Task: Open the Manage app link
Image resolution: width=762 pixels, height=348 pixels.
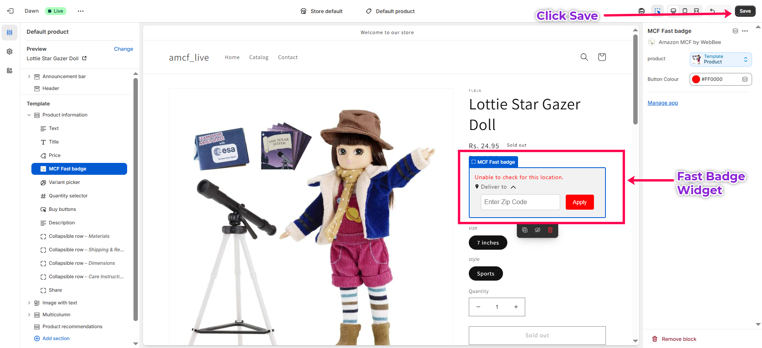Action: point(663,103)
